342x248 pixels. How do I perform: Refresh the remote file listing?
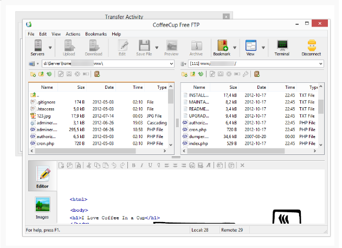(201, 74)
